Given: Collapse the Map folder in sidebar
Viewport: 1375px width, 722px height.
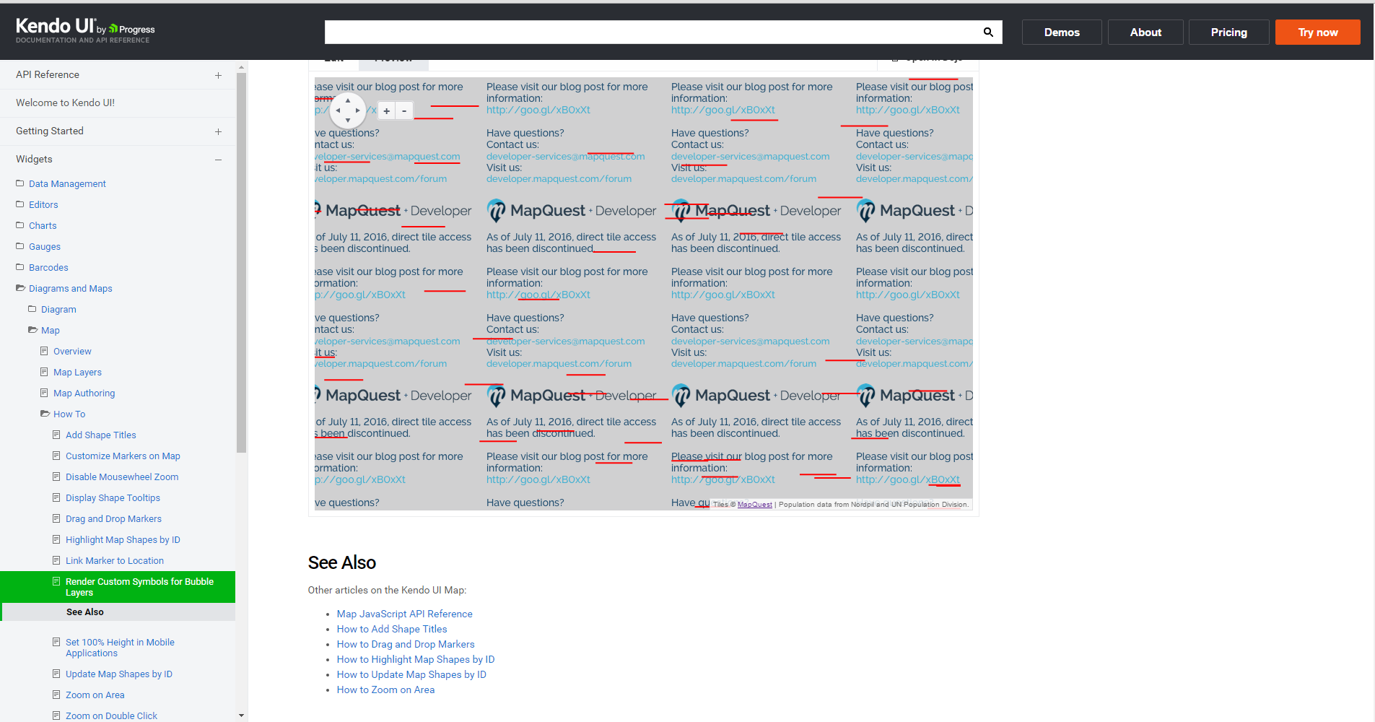Looking at the screenshot, I should tap(33, 330).
